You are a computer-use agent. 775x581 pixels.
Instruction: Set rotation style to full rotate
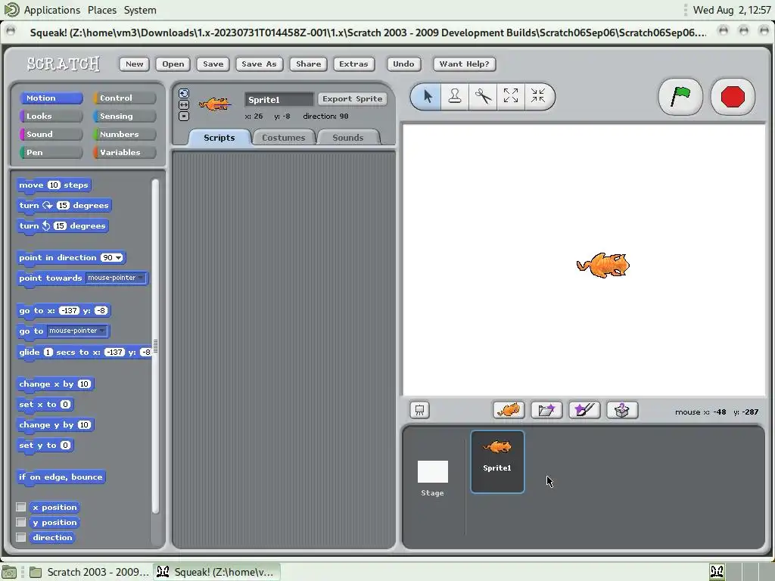[184, 93]
